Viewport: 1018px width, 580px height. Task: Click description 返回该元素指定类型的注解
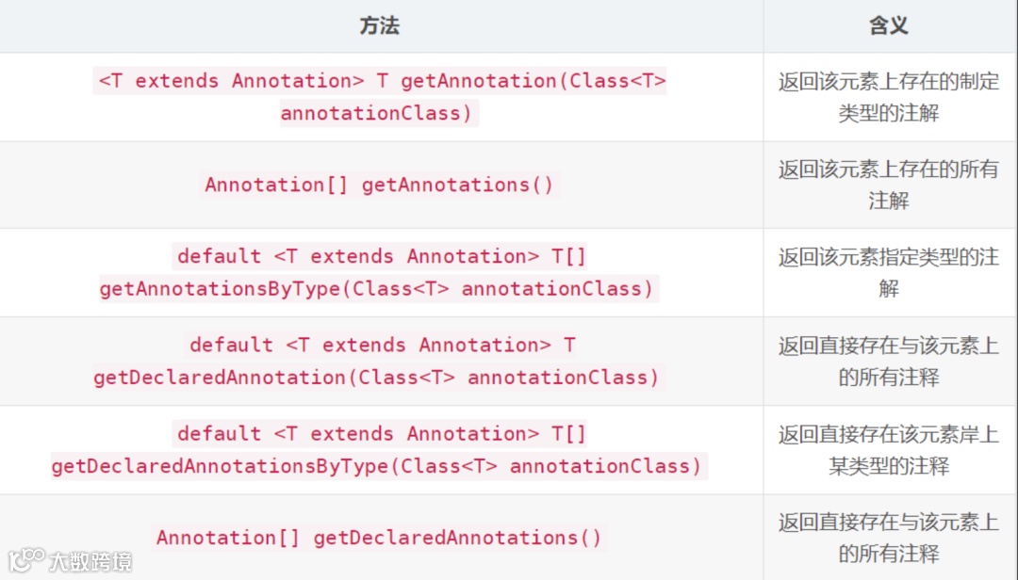pyautogui.click(x=888, y=272)
